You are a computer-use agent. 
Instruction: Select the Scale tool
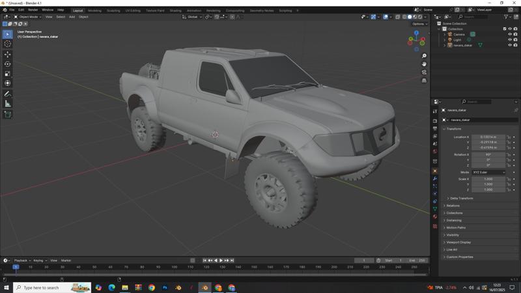click(8, 74)
